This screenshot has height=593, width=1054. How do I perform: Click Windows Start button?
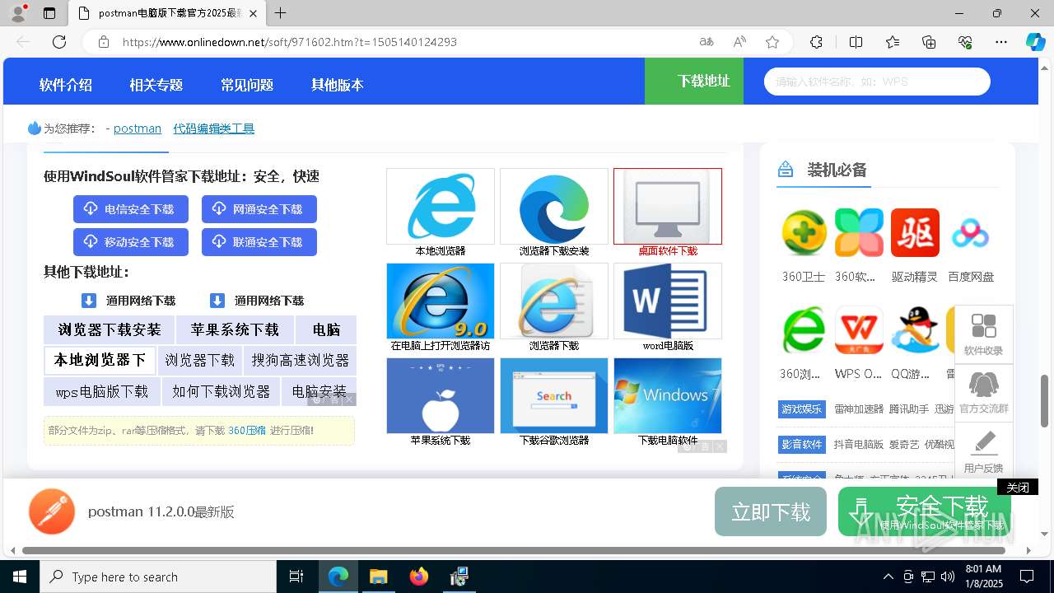click(20, 577)
